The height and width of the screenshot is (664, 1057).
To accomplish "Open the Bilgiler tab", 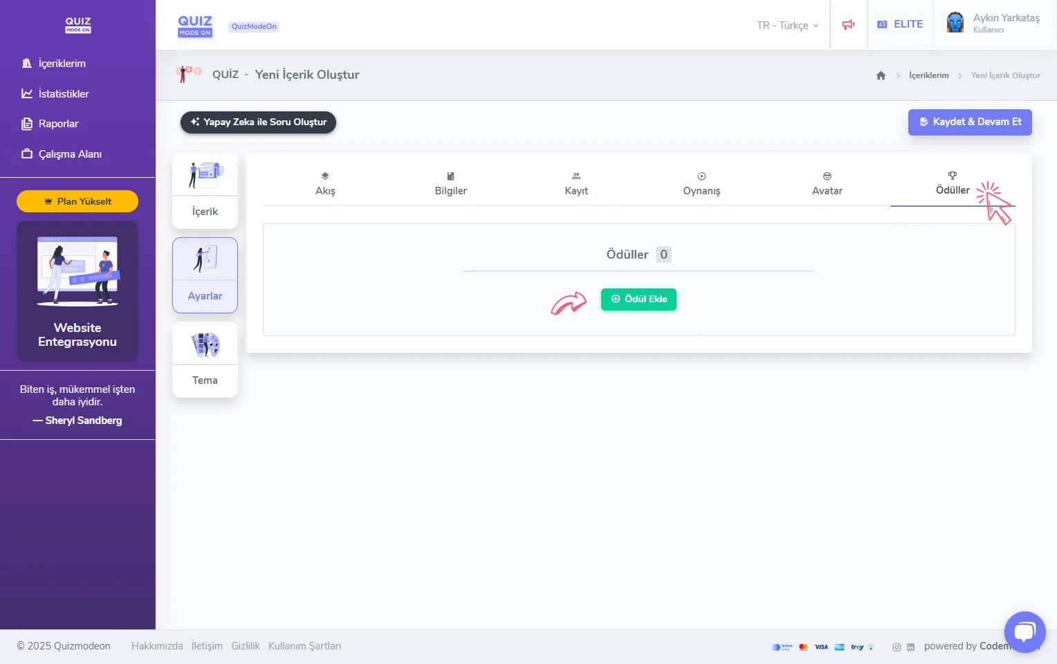I will pyautogui.click(x=450, y=185).
